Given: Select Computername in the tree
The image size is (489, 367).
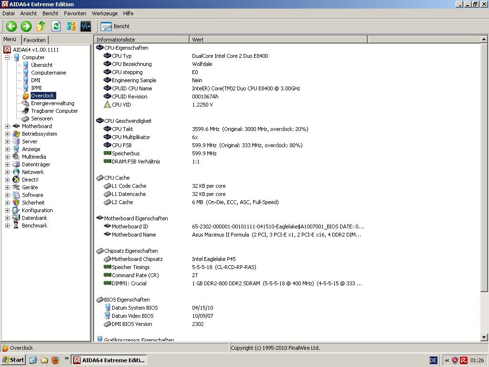Looking at the screenshot, I should pyautogui.click(x=48, y=73).
